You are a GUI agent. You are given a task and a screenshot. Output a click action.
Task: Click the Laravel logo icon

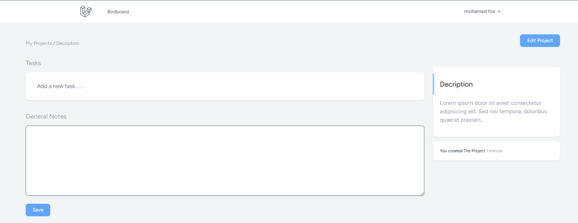coord(86,11)
